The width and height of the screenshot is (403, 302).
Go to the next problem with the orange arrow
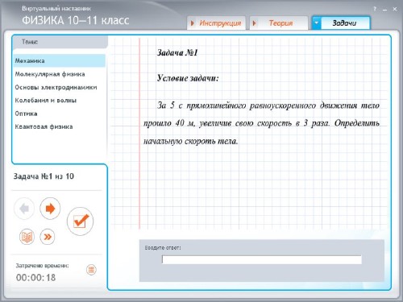(50, 209)
